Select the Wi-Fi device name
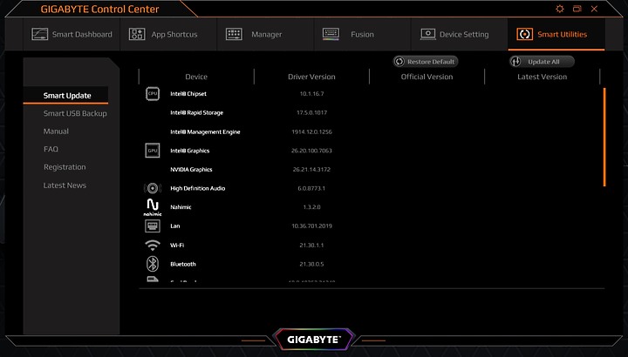The height and width of the screenshot is (357, 628). (x=177, y=245)
